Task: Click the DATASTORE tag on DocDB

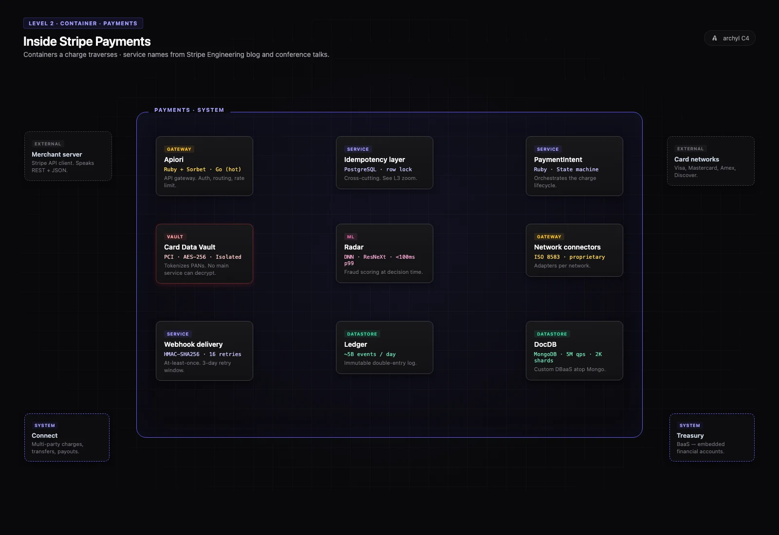Action: [552, 334]
